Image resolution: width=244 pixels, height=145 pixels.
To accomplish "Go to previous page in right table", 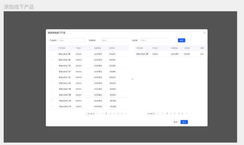I will [163, 114].
